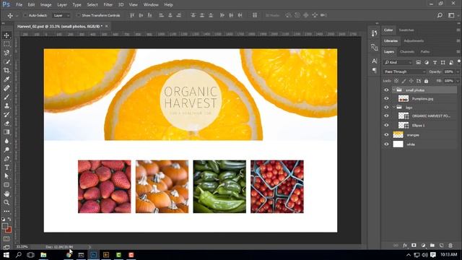Select the Rectangular Marquee tool
The image size is (462, 260).
pyautogui.click(x=6, y=44)
